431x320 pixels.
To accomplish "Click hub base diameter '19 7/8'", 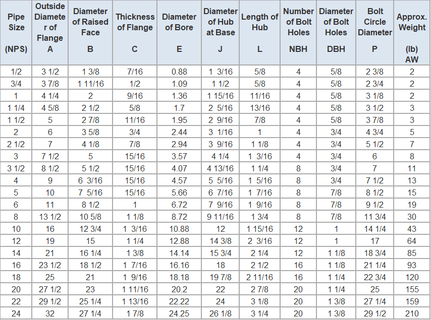I will click(221, 277).
